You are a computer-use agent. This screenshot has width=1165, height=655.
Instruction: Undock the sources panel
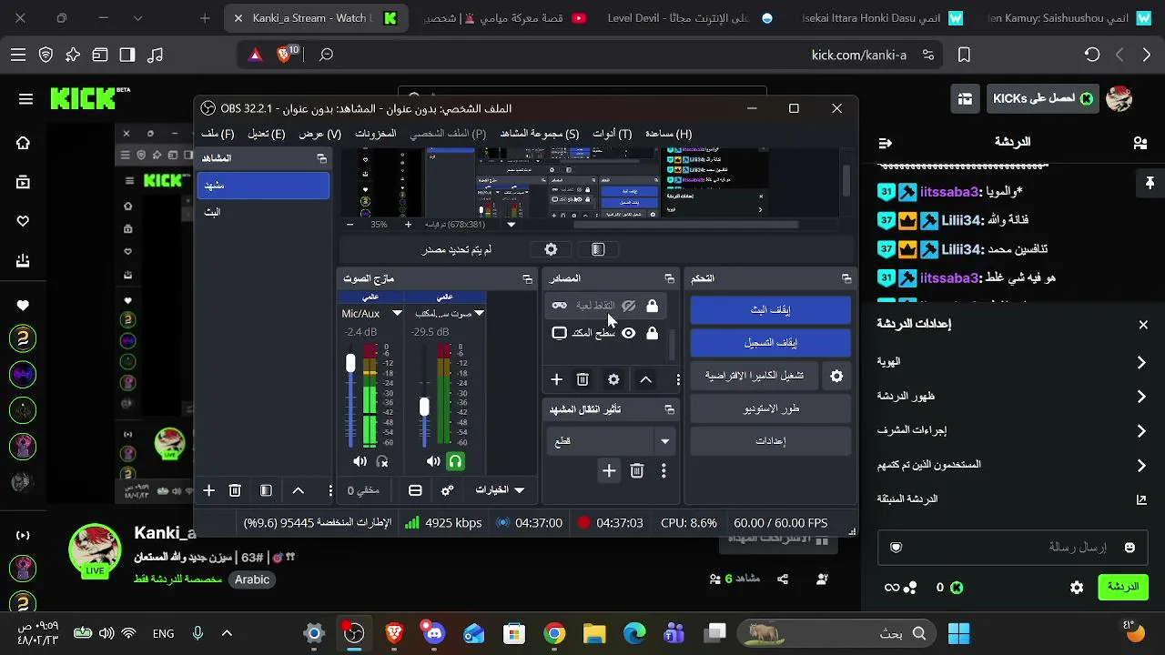pos(669,278)
